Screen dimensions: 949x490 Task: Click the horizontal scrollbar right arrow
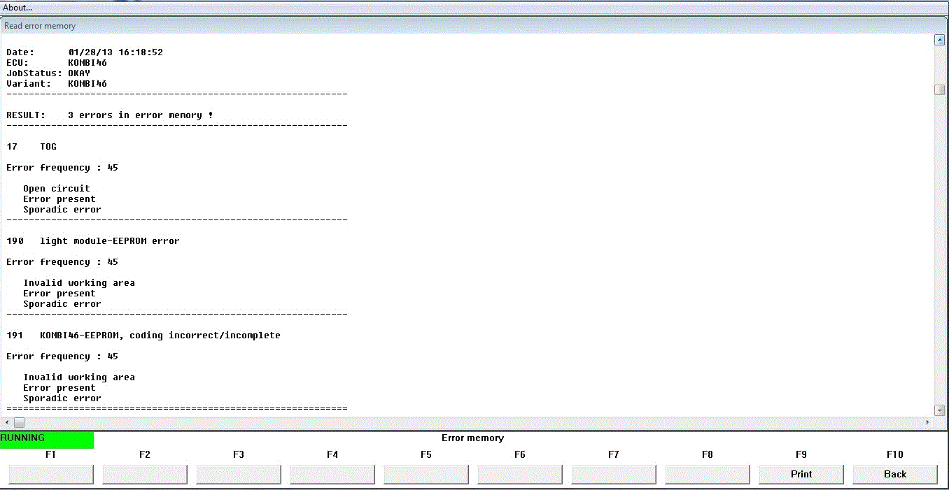[x=928, y=422]
